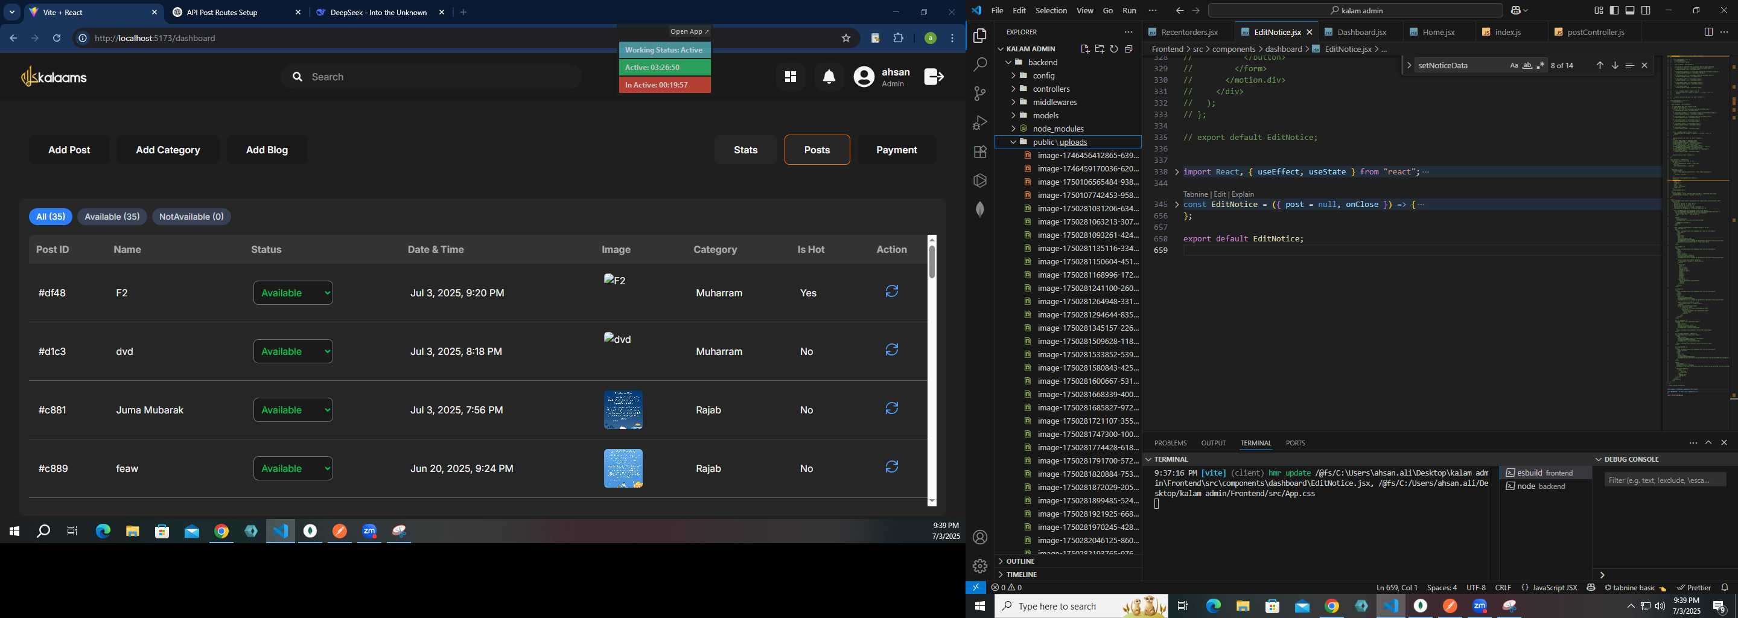Open the MongoDB leaf icon in activity bar
The image size is (1738, 618).
tap(979, 210)
